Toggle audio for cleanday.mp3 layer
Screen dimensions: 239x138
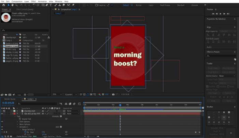[x=4, y=111]
